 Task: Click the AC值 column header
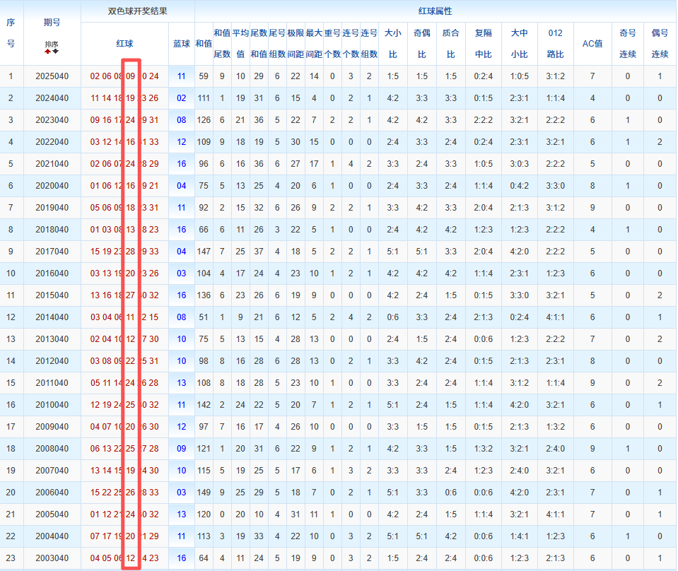pyautogui.click(x=592, y=43)
